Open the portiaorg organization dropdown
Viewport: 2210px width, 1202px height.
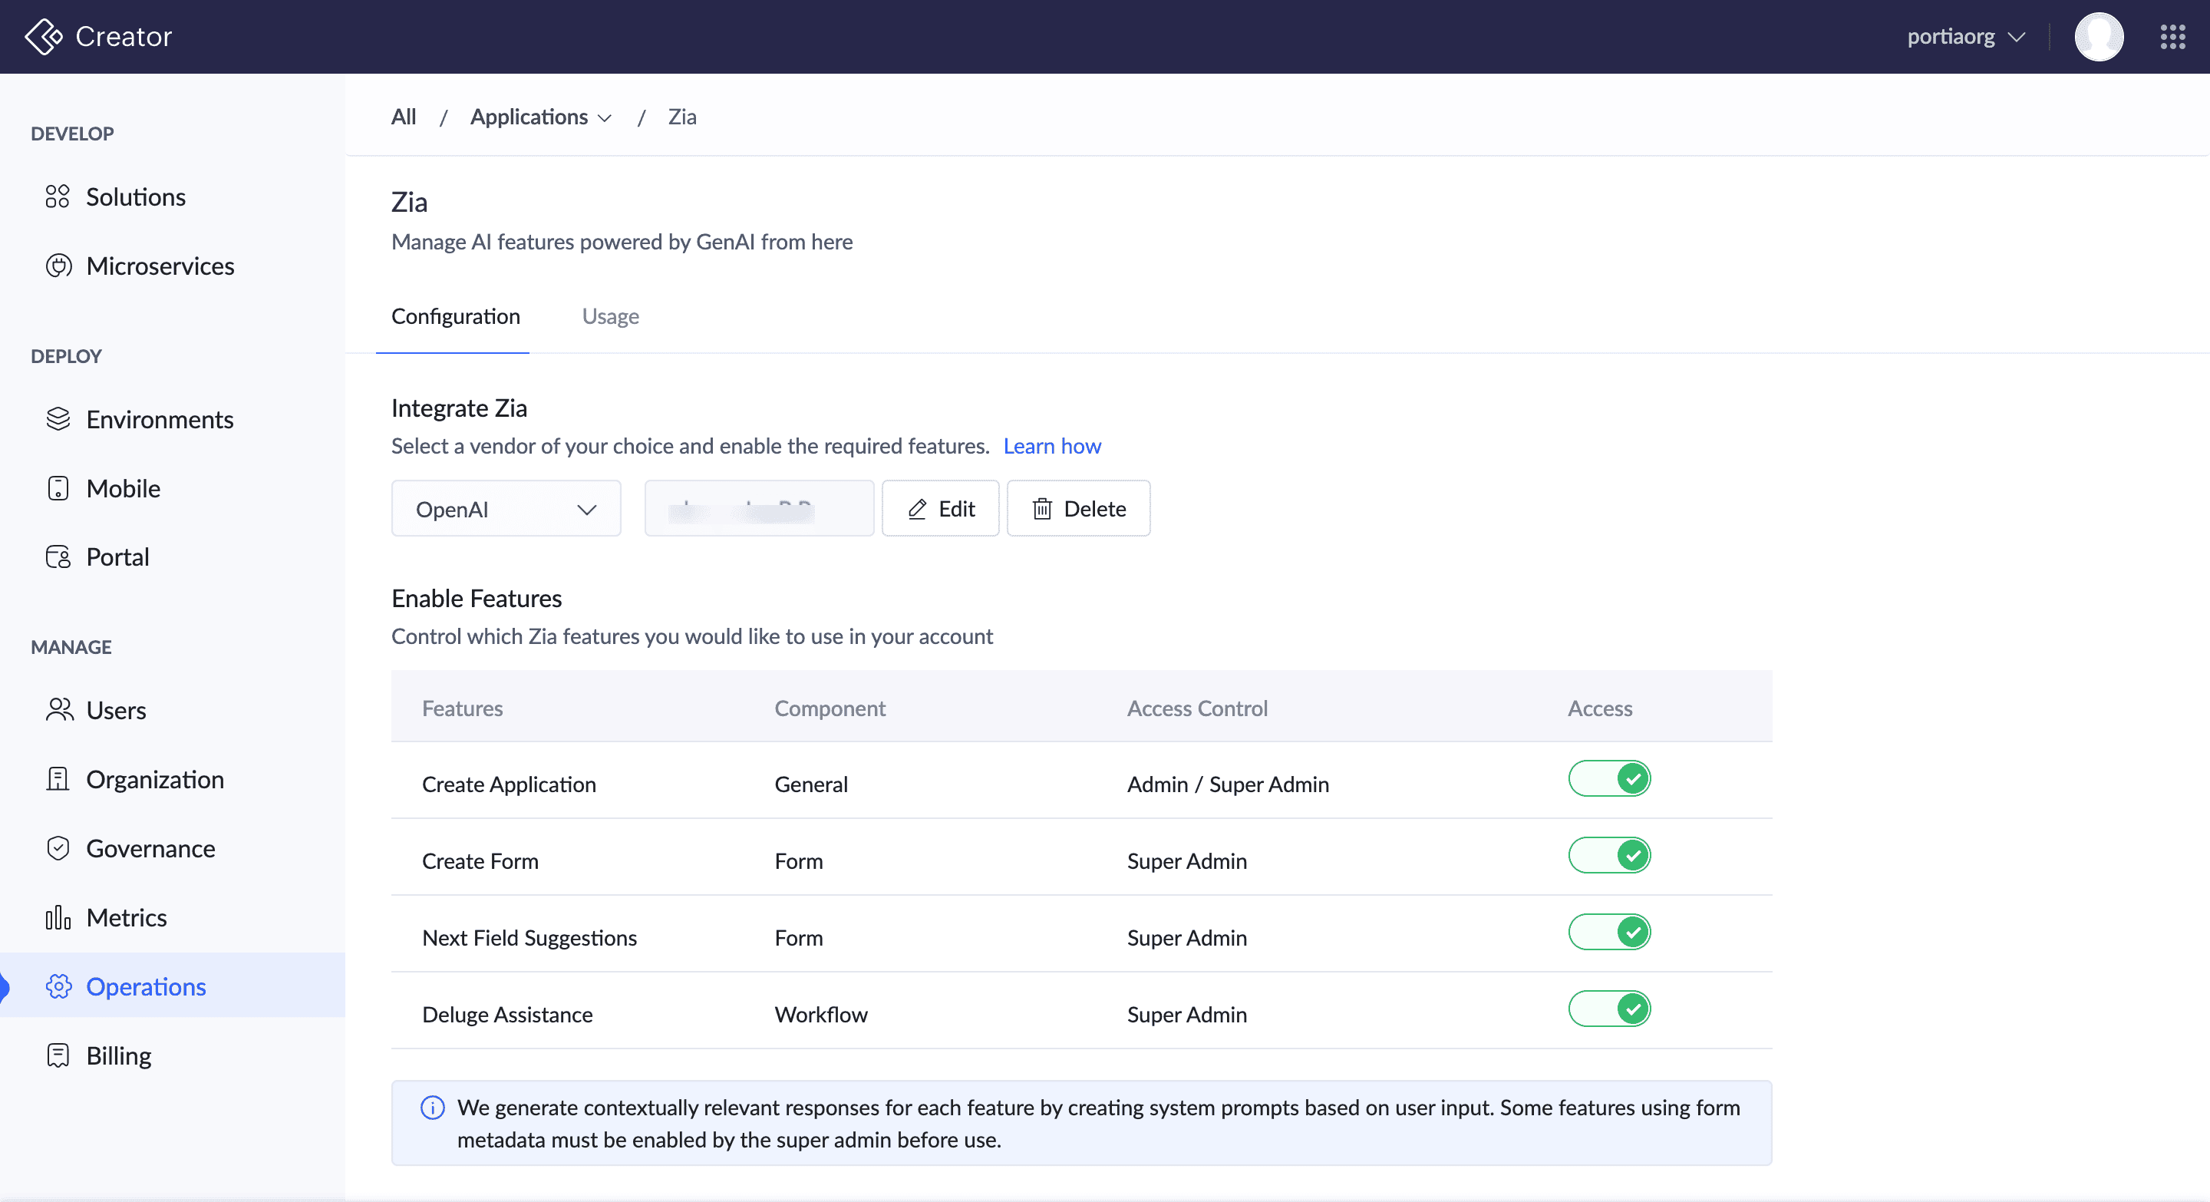(1965, 37)
